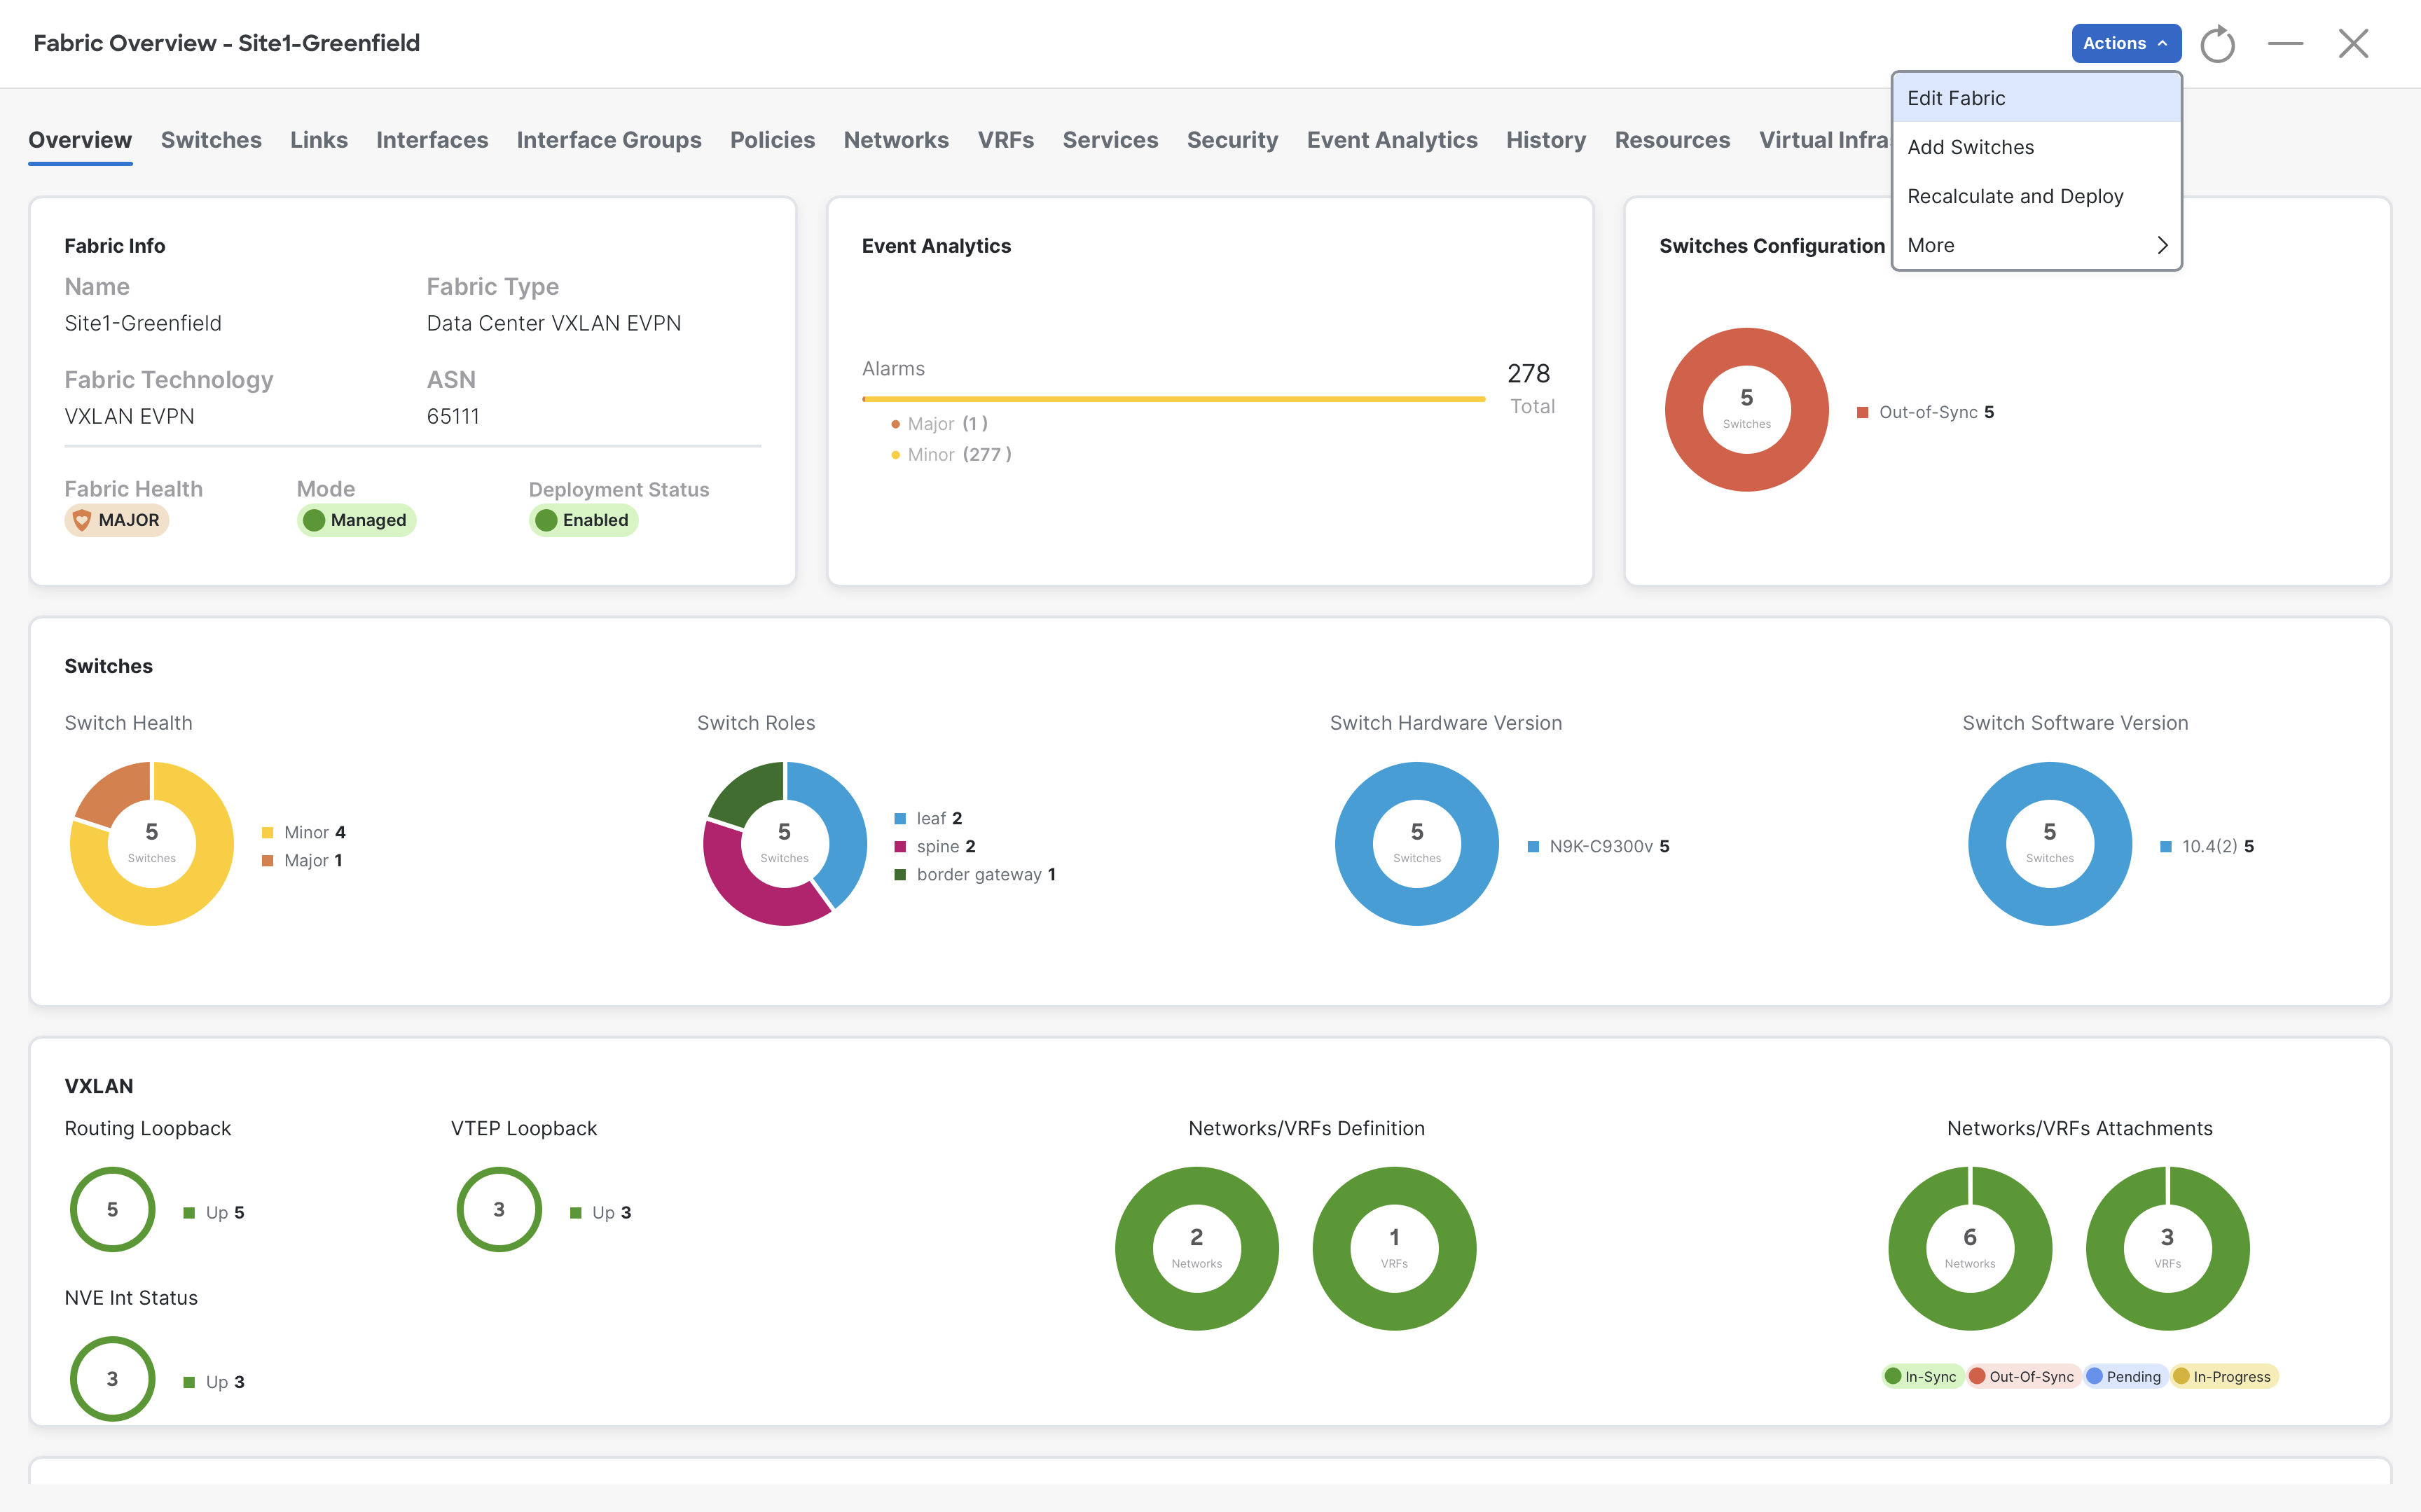Viewport: 2421px width, 1512px height.
Task: Click the ASN value 65111
Action: [453, 416]
